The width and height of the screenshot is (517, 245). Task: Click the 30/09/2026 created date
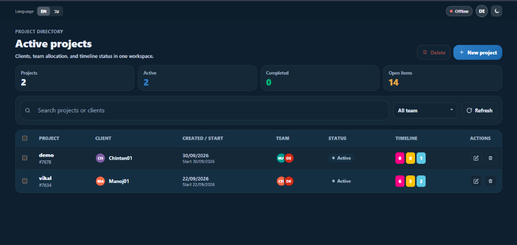(x=195, y=155)
